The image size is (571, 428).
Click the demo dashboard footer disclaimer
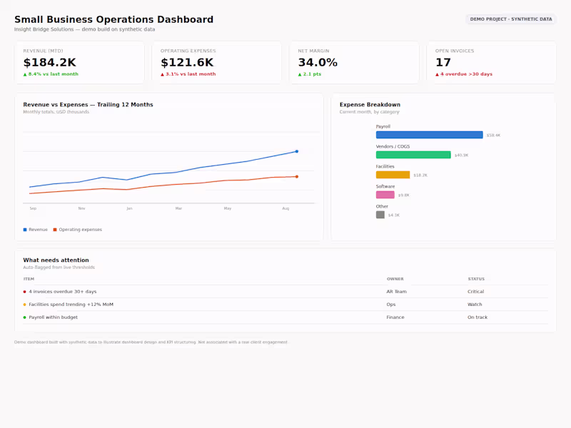click(151, 342)
